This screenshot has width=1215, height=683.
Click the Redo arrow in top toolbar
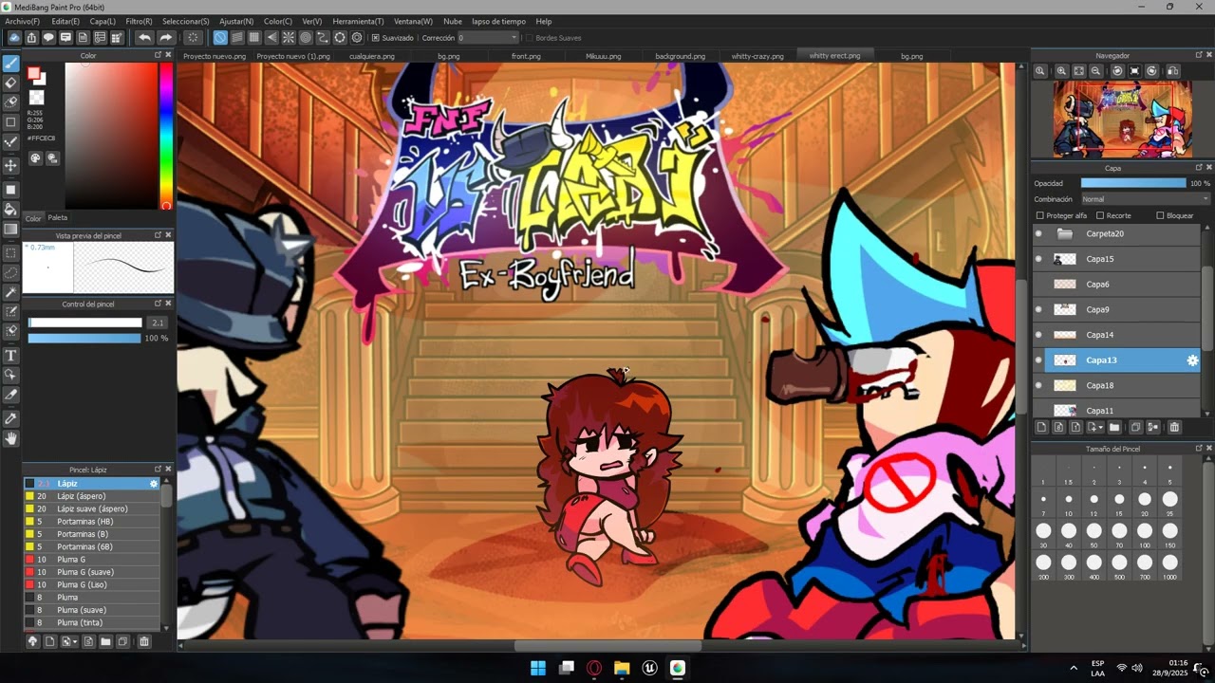click(165, 38)
